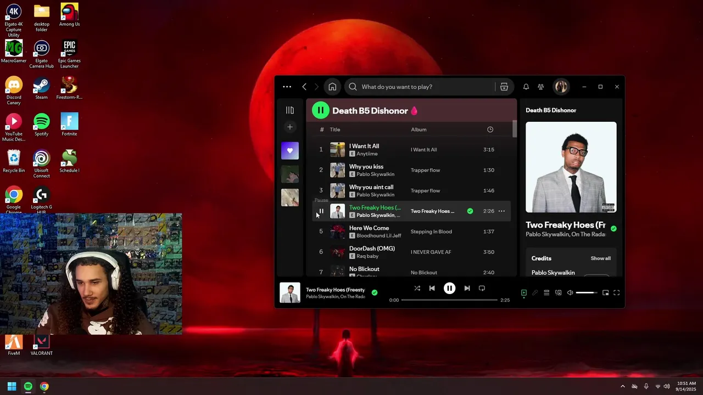The height and width of the screenshot is (395, 703).
Task: Open the Liked Songs playlist tile
Action: pos(290,151)
